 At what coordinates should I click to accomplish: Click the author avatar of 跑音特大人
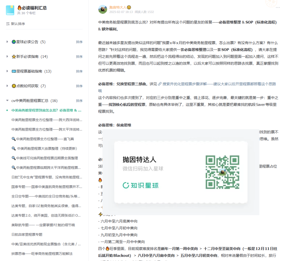pyautogui.click(x=103, y=9)
